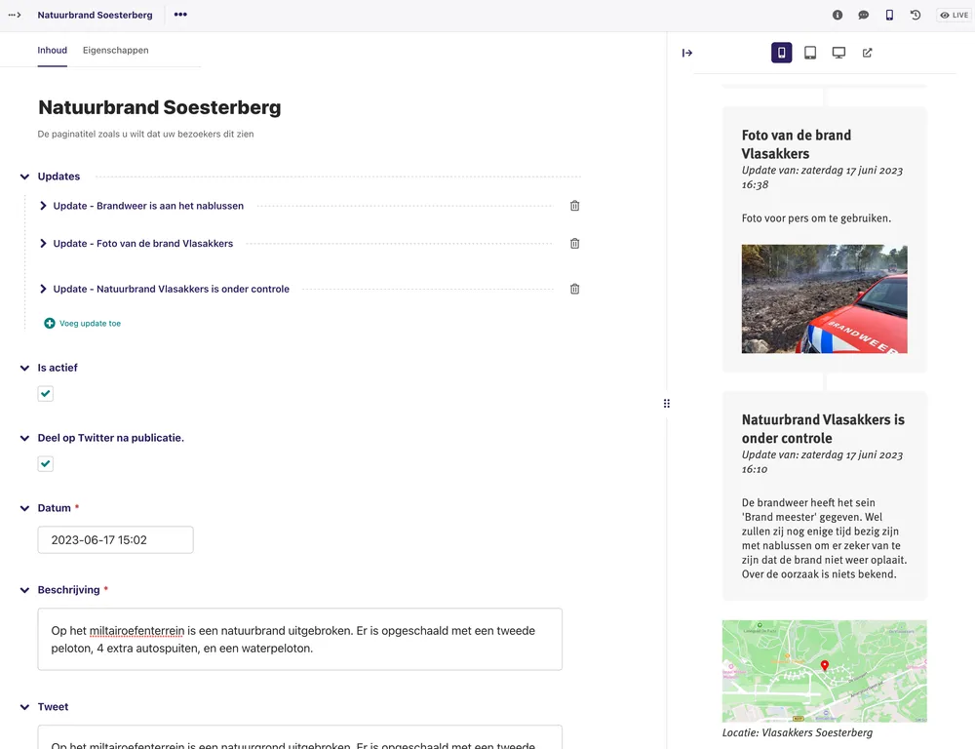Screen dimensions: 975x749
Task: Click the Datum input field
Action: coord(115,539)
